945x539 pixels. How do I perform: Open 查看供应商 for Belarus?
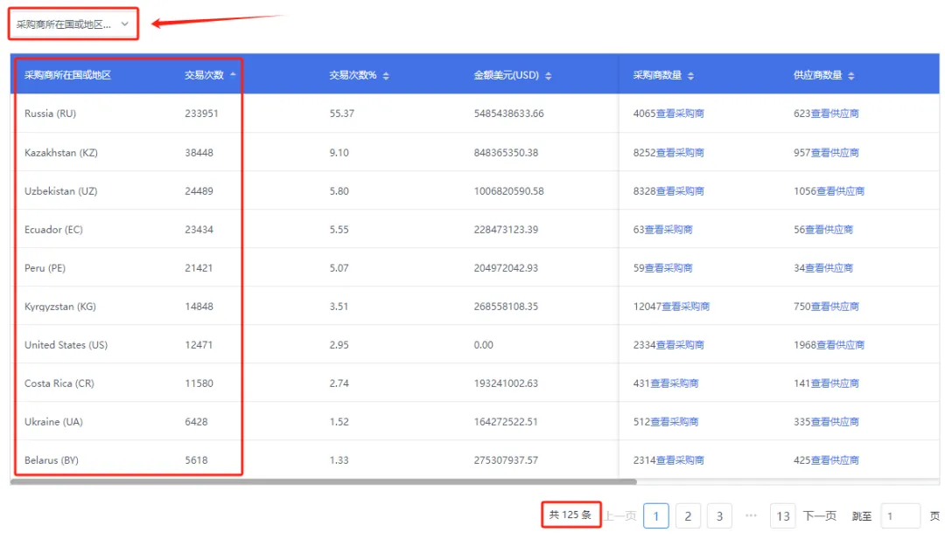(835, 460)
